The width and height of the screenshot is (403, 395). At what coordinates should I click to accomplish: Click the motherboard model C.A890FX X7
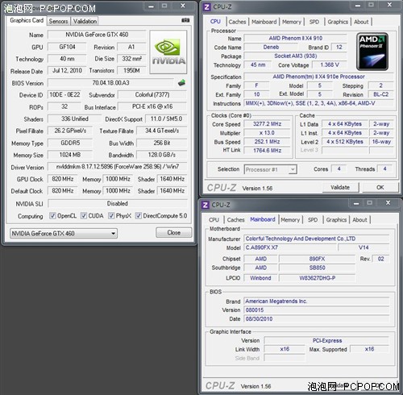(290, 247)
